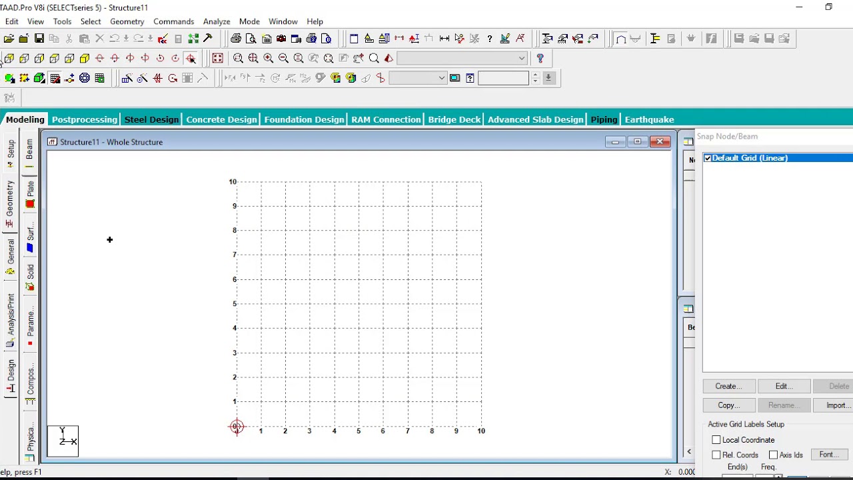Click the Create... grid button
853x480 pixels.
pos(728,386)
